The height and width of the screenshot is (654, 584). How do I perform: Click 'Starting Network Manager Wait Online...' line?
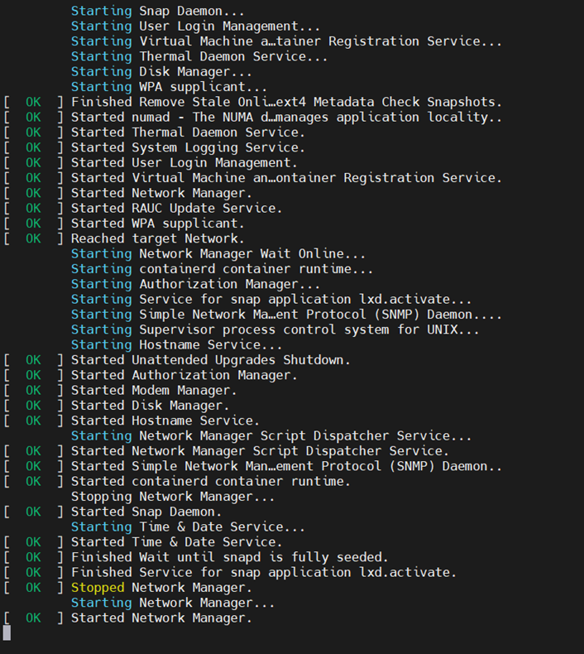pos(218,253)
